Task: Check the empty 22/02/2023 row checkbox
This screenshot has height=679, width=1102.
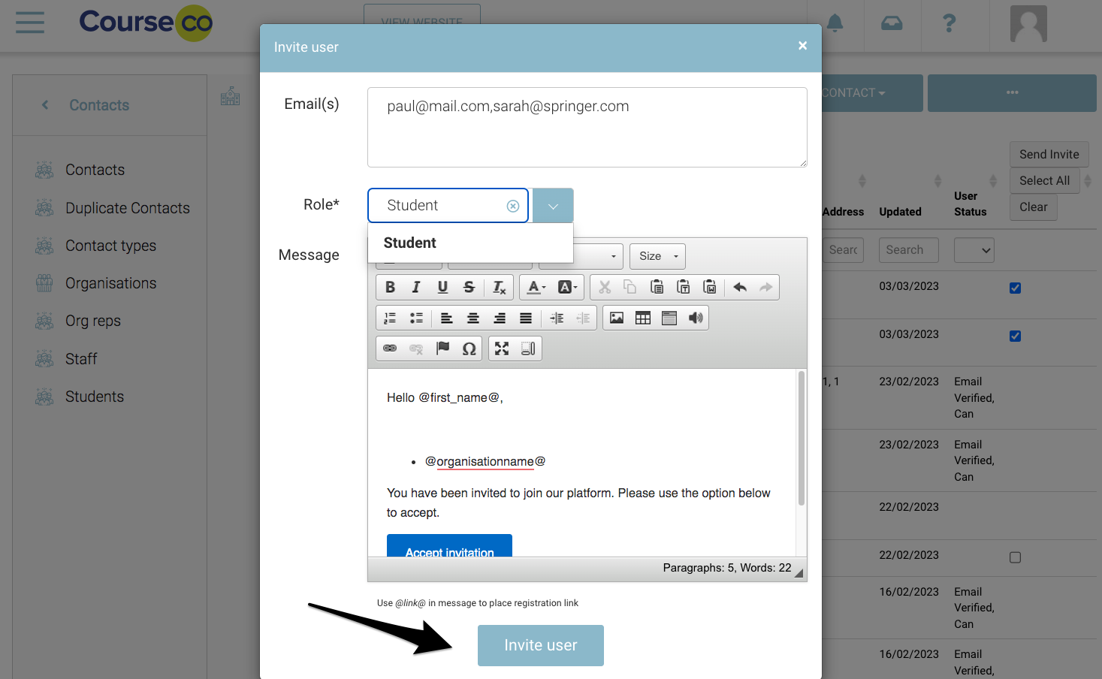Action: click(1015, 557)
